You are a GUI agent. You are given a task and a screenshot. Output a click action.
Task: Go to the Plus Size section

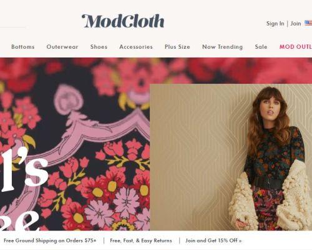pyautogui.click(x=177, y=47)
